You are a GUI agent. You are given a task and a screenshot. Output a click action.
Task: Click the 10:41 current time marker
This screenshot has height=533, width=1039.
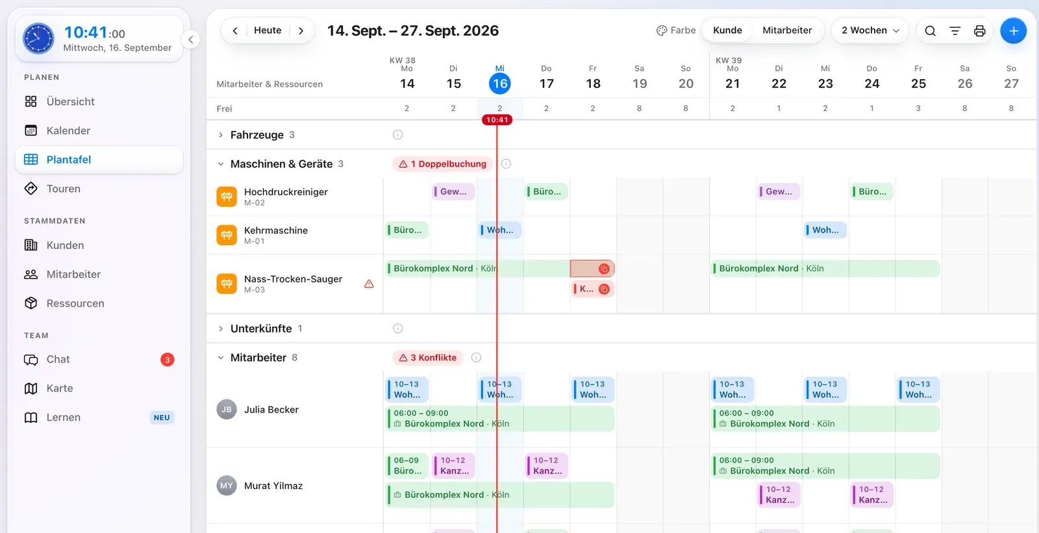[497, 120]
